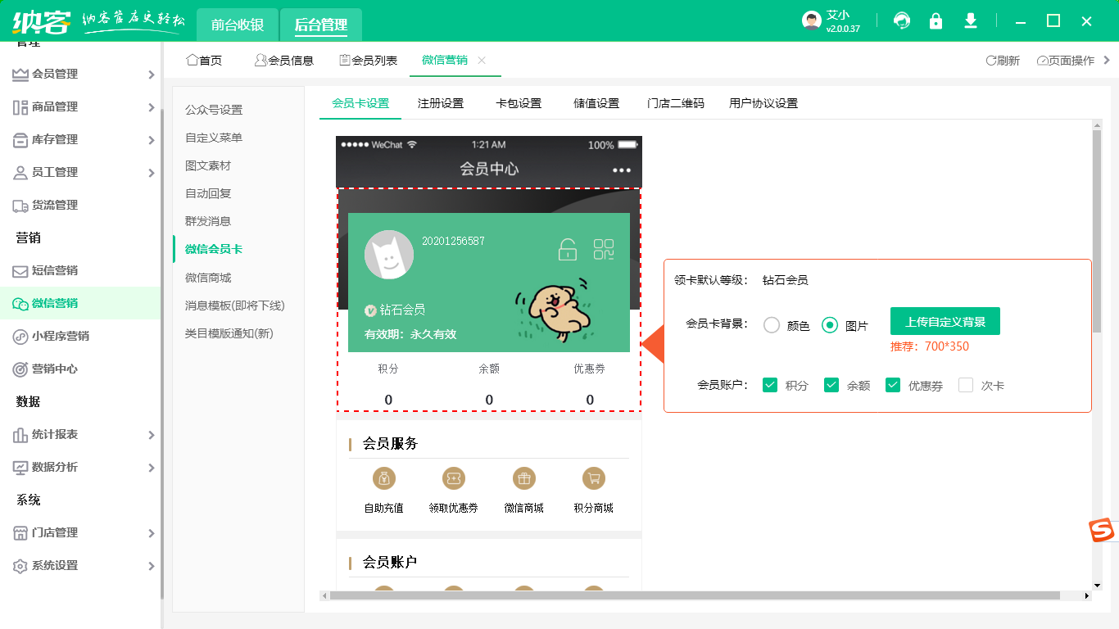Click the 积分商城 icon
This screenshot has height=629, width=1119.
tap(594, 479)
